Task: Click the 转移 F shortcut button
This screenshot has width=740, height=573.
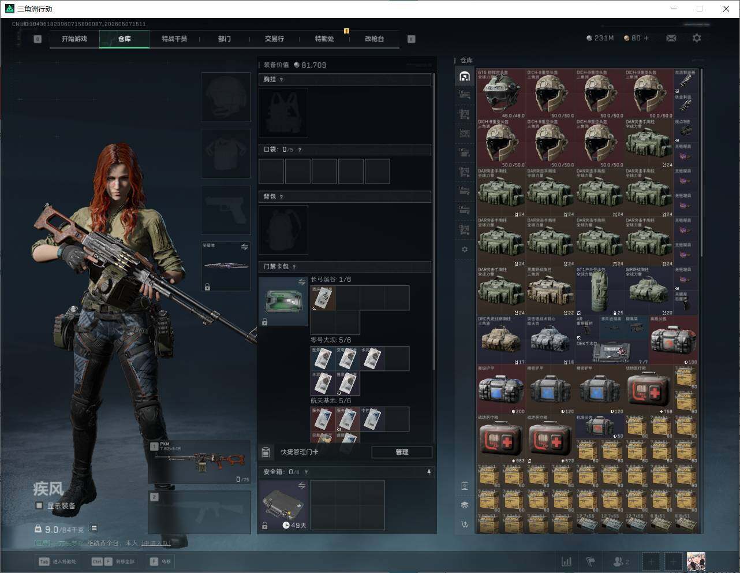Action: pos(160,561)
